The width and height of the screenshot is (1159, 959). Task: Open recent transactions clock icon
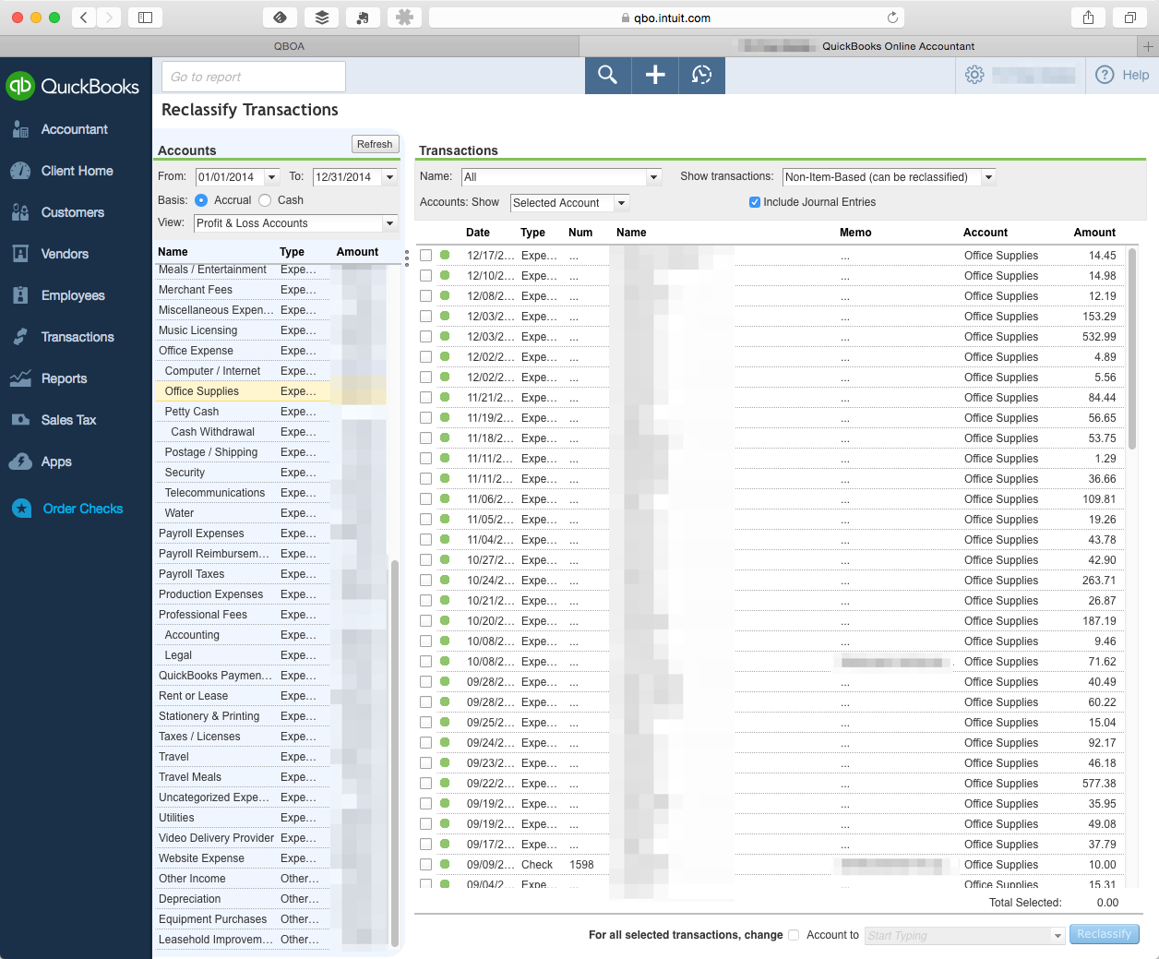pyautogui.click(x=702, y=75)
